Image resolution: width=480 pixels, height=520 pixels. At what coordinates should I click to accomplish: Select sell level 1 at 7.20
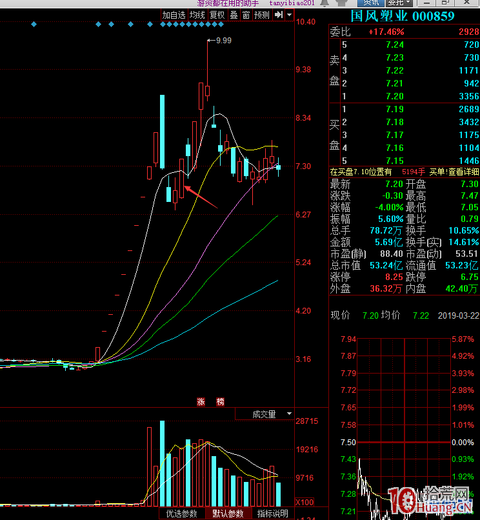click(x=405, y=97)
